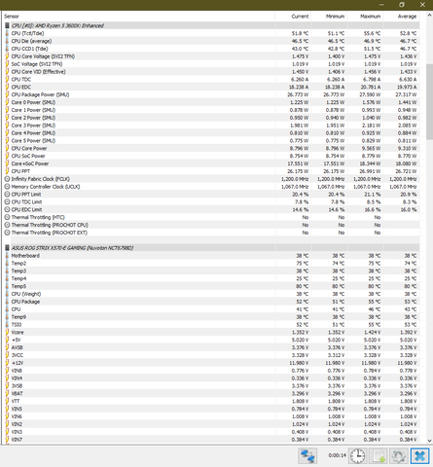
Task: Click the clock reset timer icon
Action: click(358, 455)
